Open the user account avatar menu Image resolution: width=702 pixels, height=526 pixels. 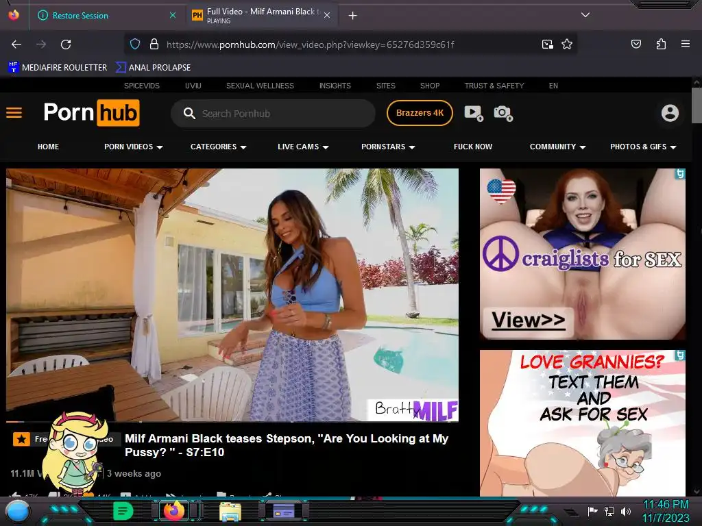point(670,113)
